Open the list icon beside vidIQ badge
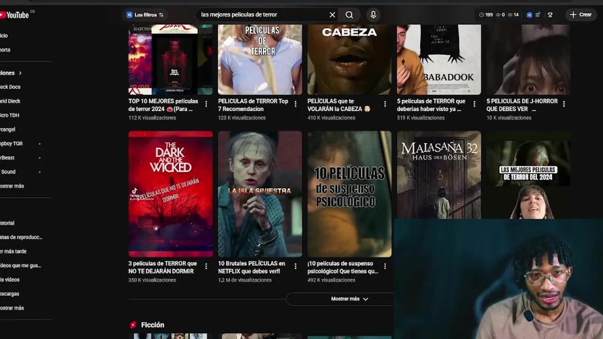 click(538, 15)
